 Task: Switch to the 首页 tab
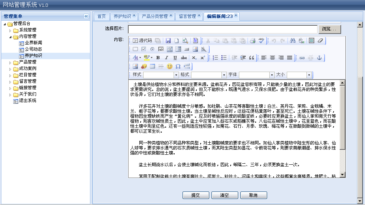point(101,16)
